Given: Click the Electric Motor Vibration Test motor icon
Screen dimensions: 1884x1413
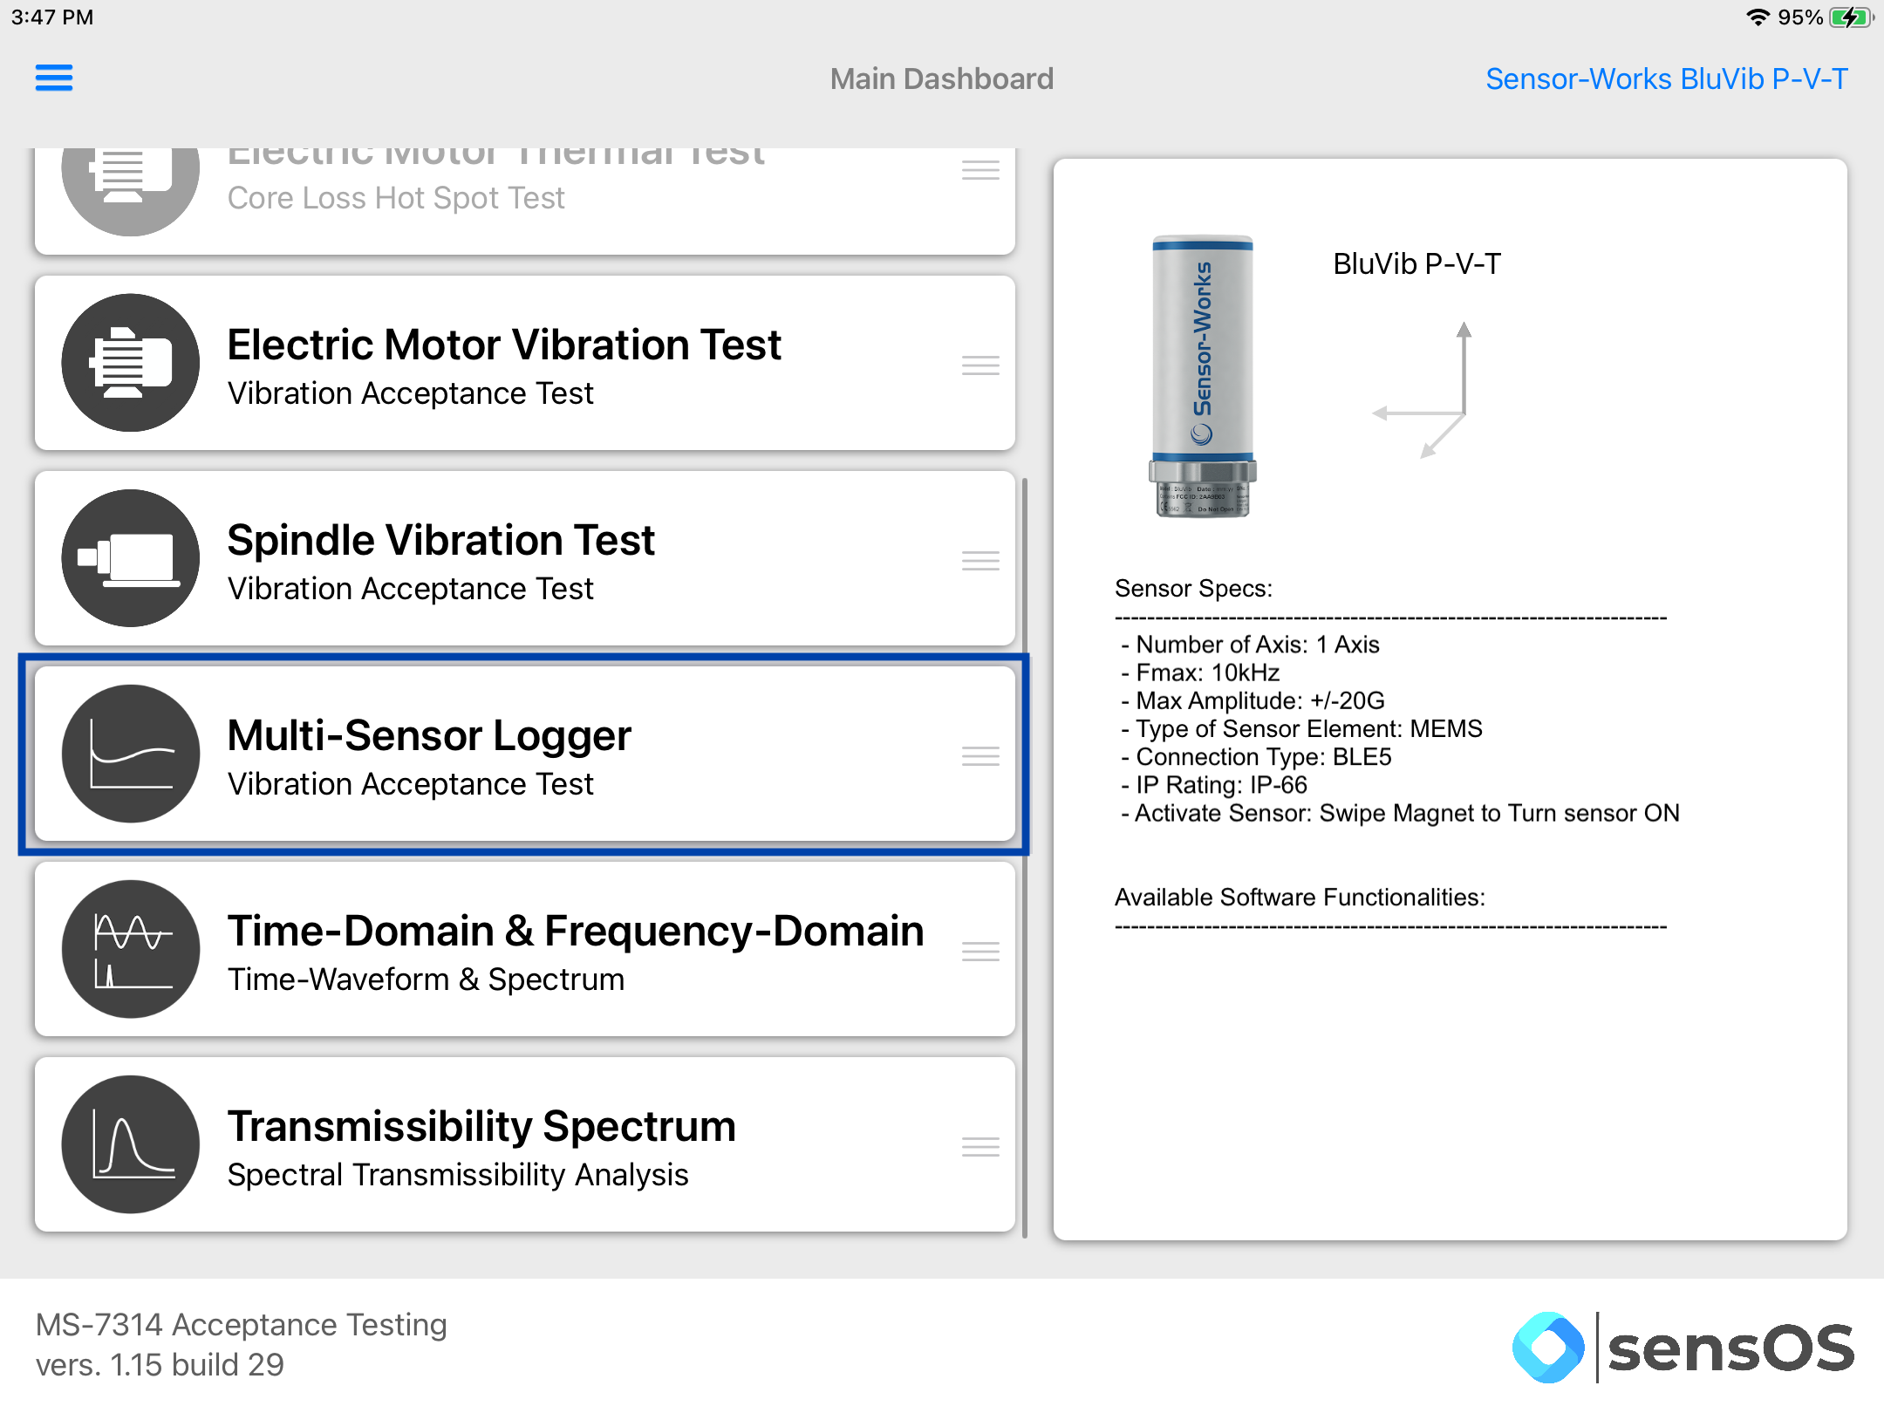Looking at the screenshot, I should pos(131,363).
